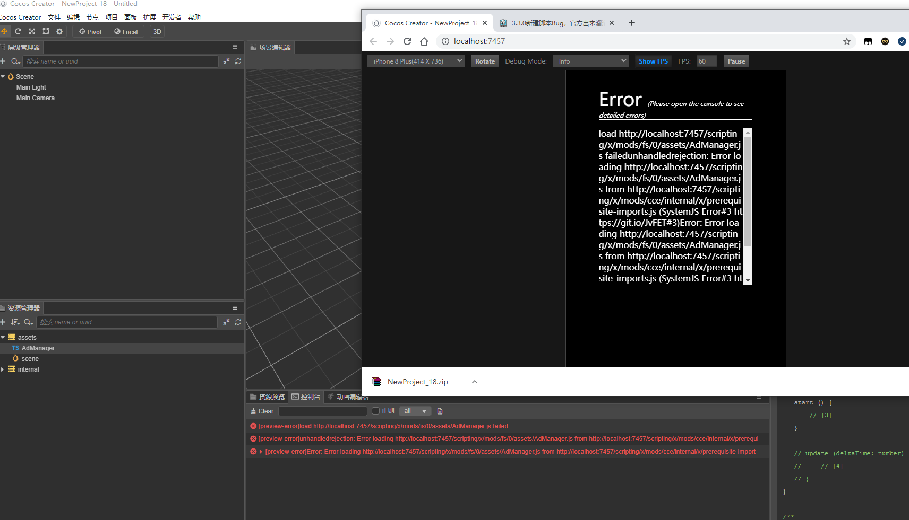Open download options for NewProject_18.zip
Viewport: 909px width, 520px height.
[x=475, y=382]
